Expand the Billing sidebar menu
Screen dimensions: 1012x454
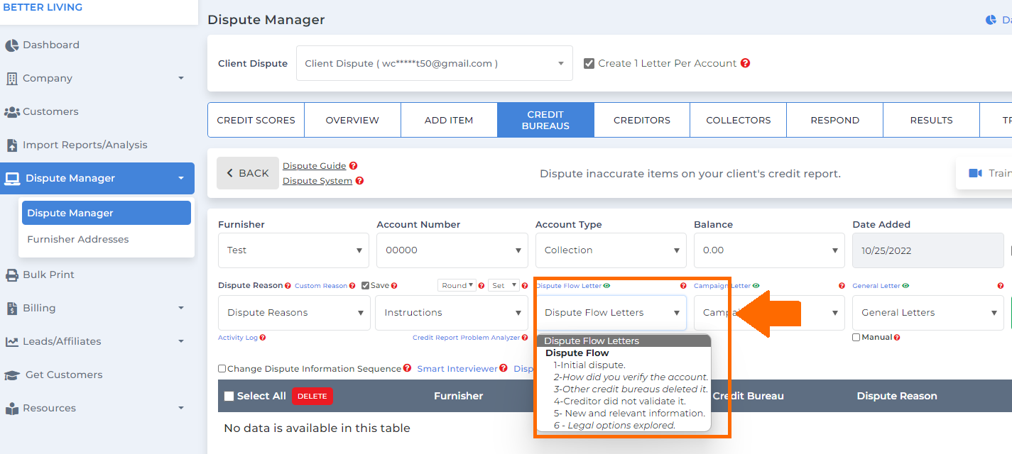point(181,309)
